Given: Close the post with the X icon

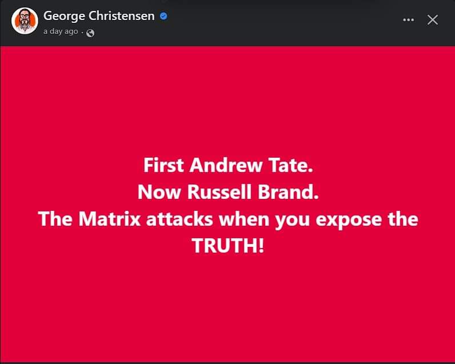Looking at the screenshot, I should coord(433,19).
